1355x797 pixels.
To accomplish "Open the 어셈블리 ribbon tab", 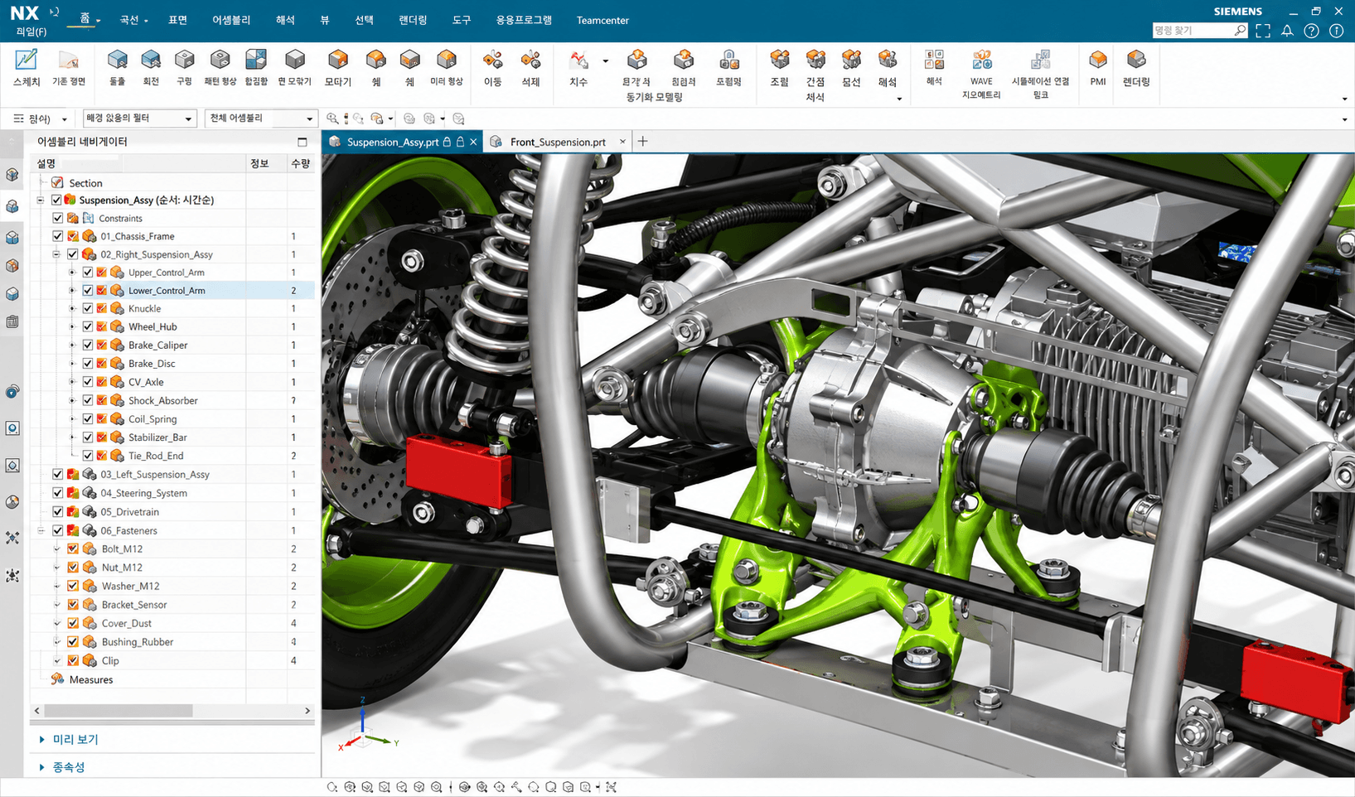I will (231, 20).
